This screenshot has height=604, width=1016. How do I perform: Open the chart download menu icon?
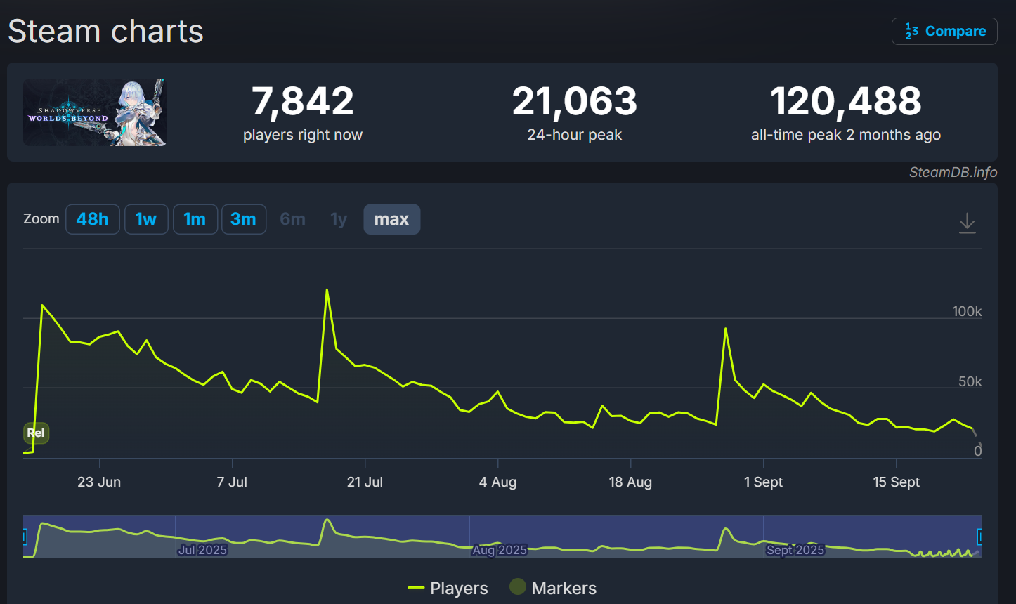tap(968, 223)
